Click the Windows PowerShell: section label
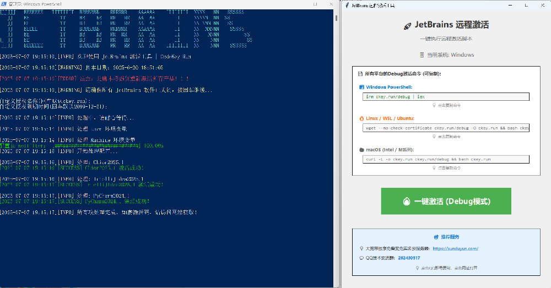The height and width of the screenshot is (288, 551). pyautogui.click(x=389, y=87)
